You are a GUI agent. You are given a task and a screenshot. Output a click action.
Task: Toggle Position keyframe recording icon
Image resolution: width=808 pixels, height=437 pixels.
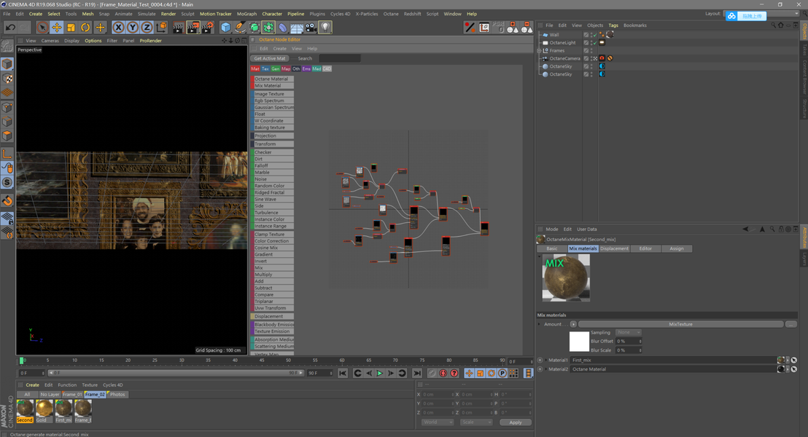[469, 373]
